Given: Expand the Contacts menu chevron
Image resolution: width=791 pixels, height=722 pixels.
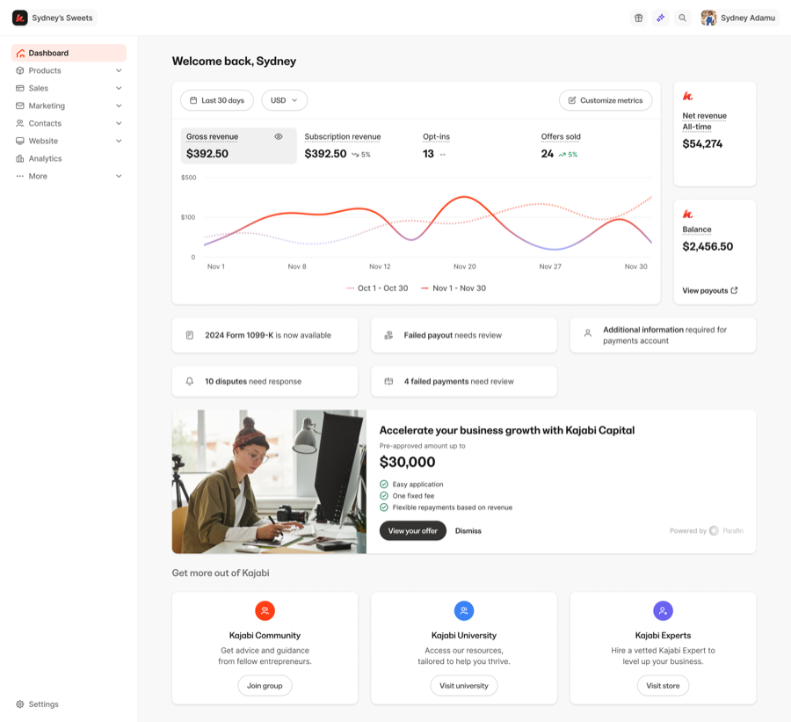Looking at the screenshot, I should point(119,123).
